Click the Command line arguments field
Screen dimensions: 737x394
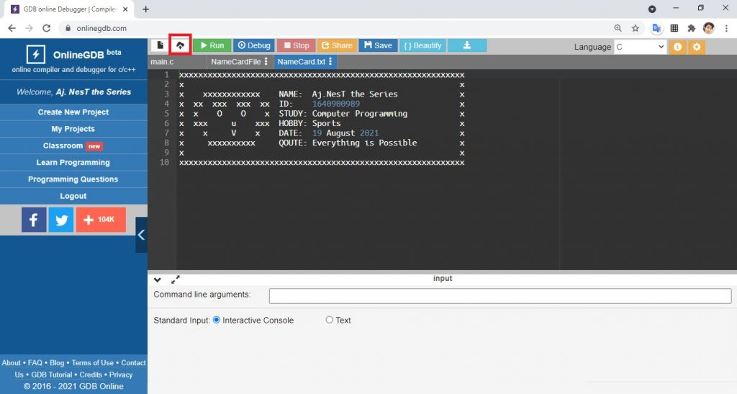[499, 296]
